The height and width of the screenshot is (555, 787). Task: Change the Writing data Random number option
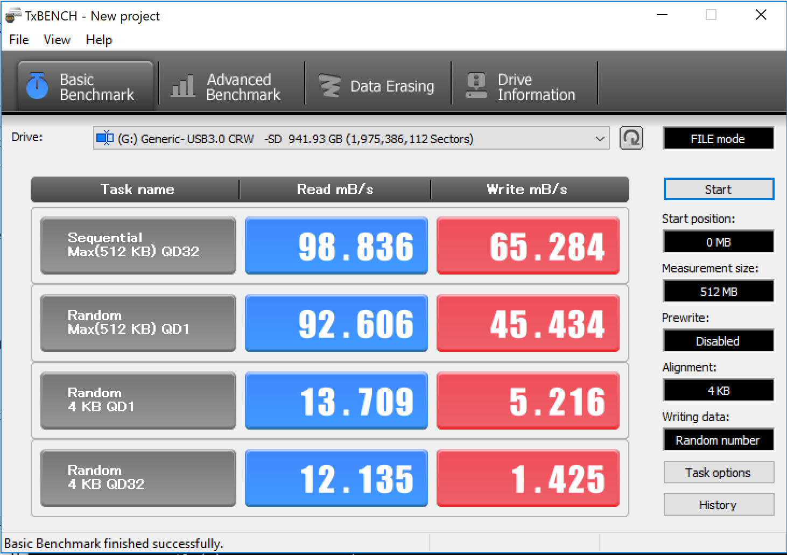point(718,440)
